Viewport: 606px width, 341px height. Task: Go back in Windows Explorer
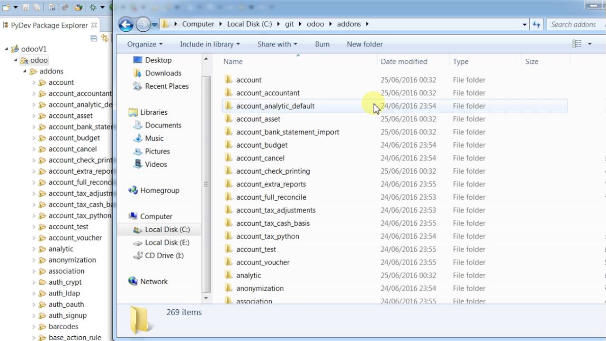(x=126, y=24)
